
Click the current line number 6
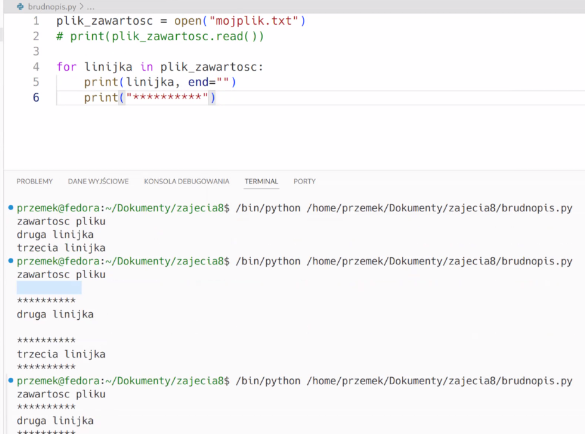click(x=36, y=98)
